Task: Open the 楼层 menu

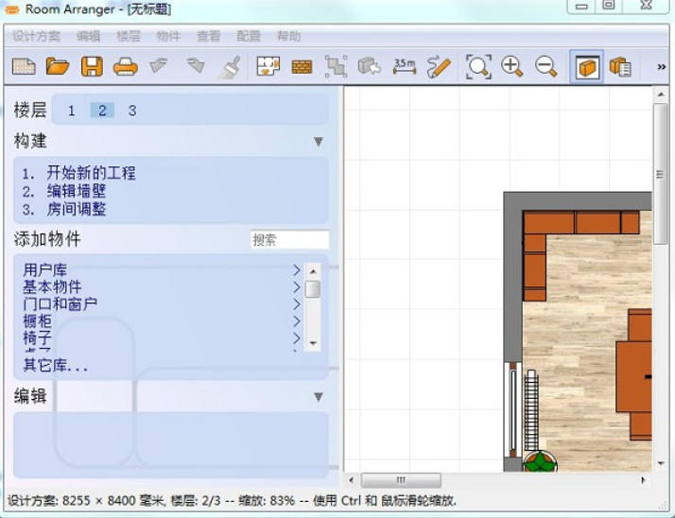Action: (129, 36)
